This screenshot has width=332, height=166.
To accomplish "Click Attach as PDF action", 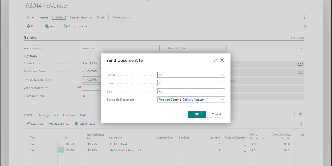I will [x=76, y=26].
